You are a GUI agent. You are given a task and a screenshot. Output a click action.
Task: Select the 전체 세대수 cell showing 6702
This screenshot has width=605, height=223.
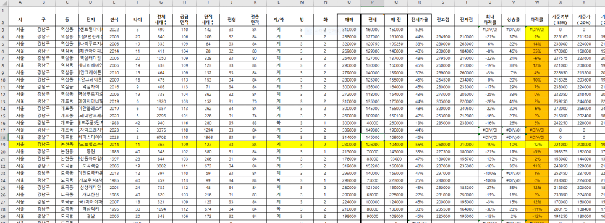tap(161, 137)
